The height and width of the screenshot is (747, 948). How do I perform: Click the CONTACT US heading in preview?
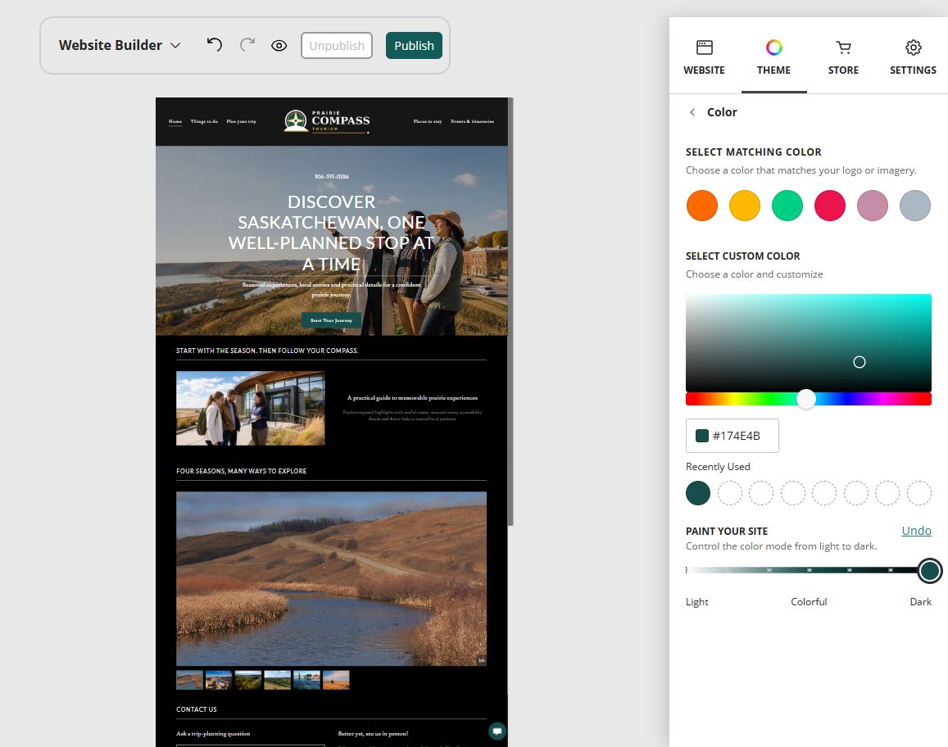tap(196, 709)
